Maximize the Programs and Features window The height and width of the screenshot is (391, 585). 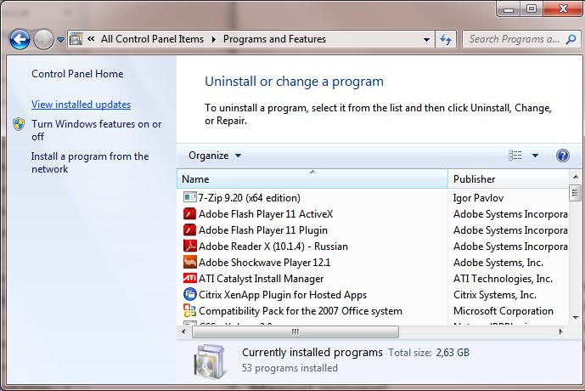(532, 9)
